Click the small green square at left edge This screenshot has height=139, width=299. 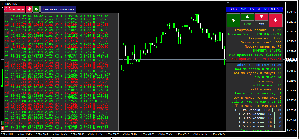click(2, 123)
